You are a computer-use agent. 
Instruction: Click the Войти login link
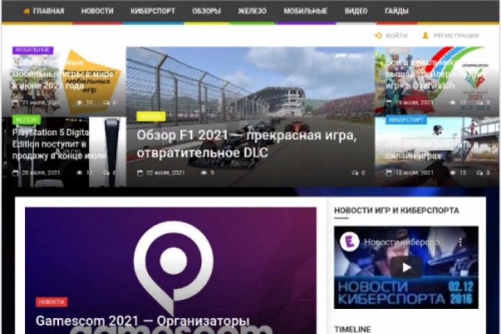[397, 35]
